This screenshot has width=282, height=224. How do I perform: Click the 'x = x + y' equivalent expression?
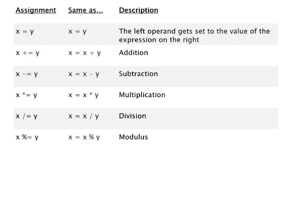click(85, 53)
